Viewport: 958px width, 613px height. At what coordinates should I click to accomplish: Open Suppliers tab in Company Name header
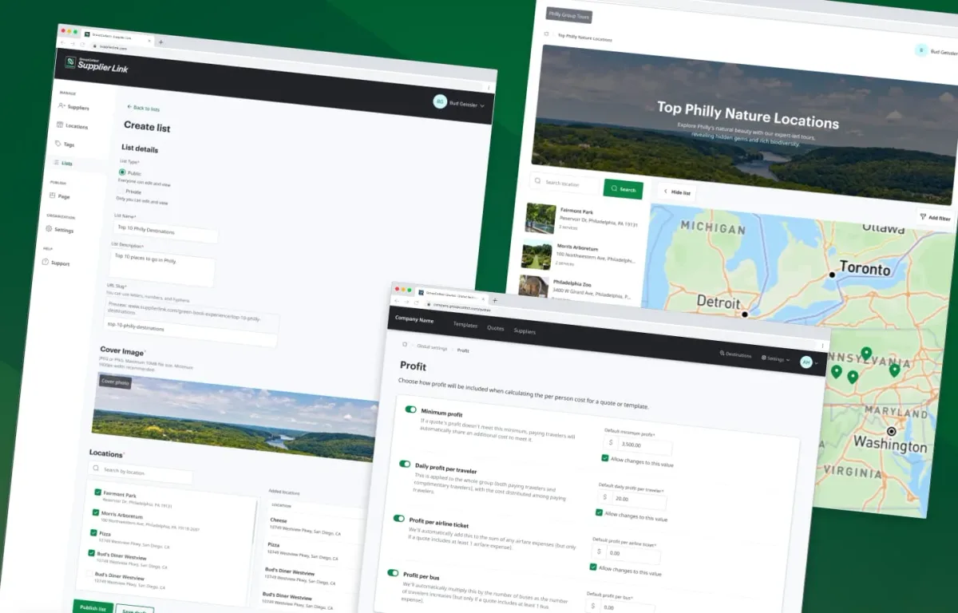click(x=525, y=331)
